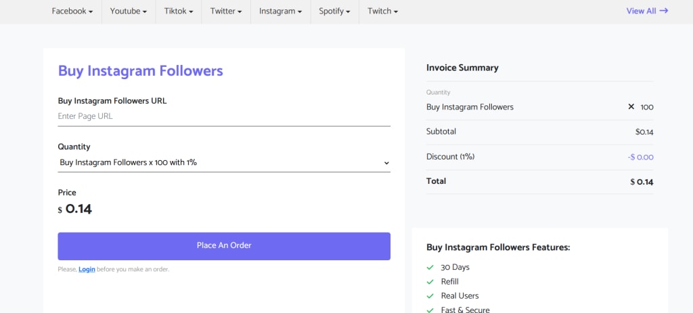This screenshot has width=693, height=313.
Task: Click the Fast & Secure checkmark
Action: click(x=430, y=310)
